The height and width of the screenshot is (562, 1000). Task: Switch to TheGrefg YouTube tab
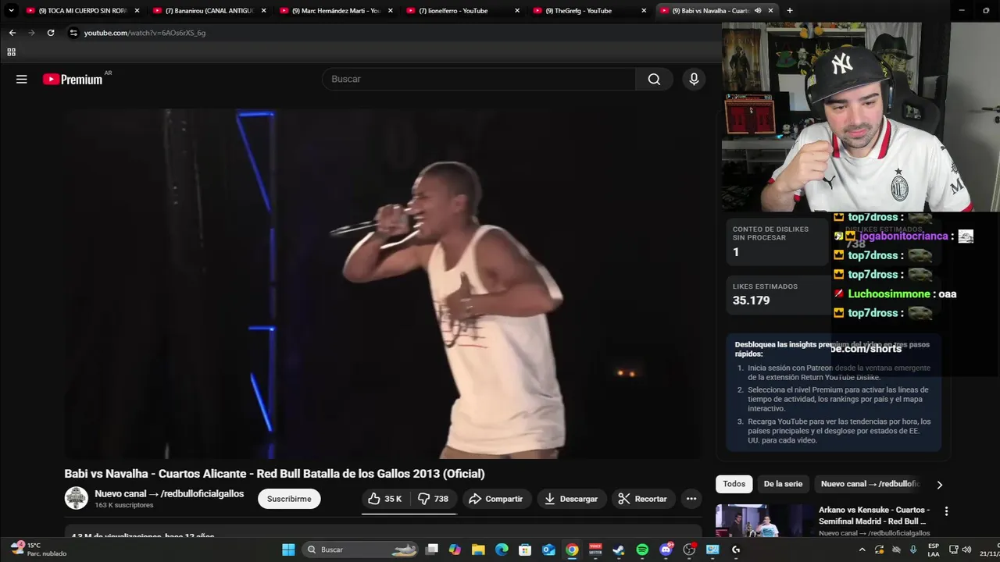coord(589,11)
